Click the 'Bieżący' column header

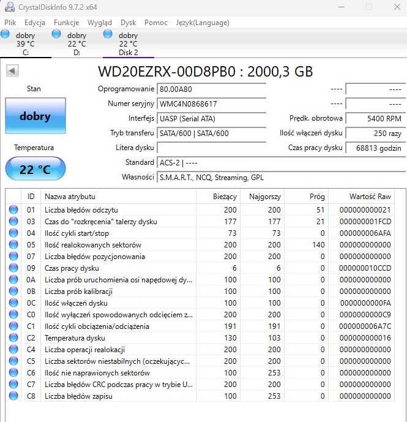coord(218,197)
